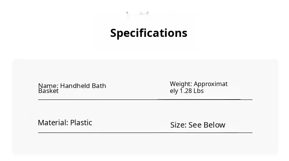Click the "Handheld Bath" product name text
The image size is (289, 161).
83,86
